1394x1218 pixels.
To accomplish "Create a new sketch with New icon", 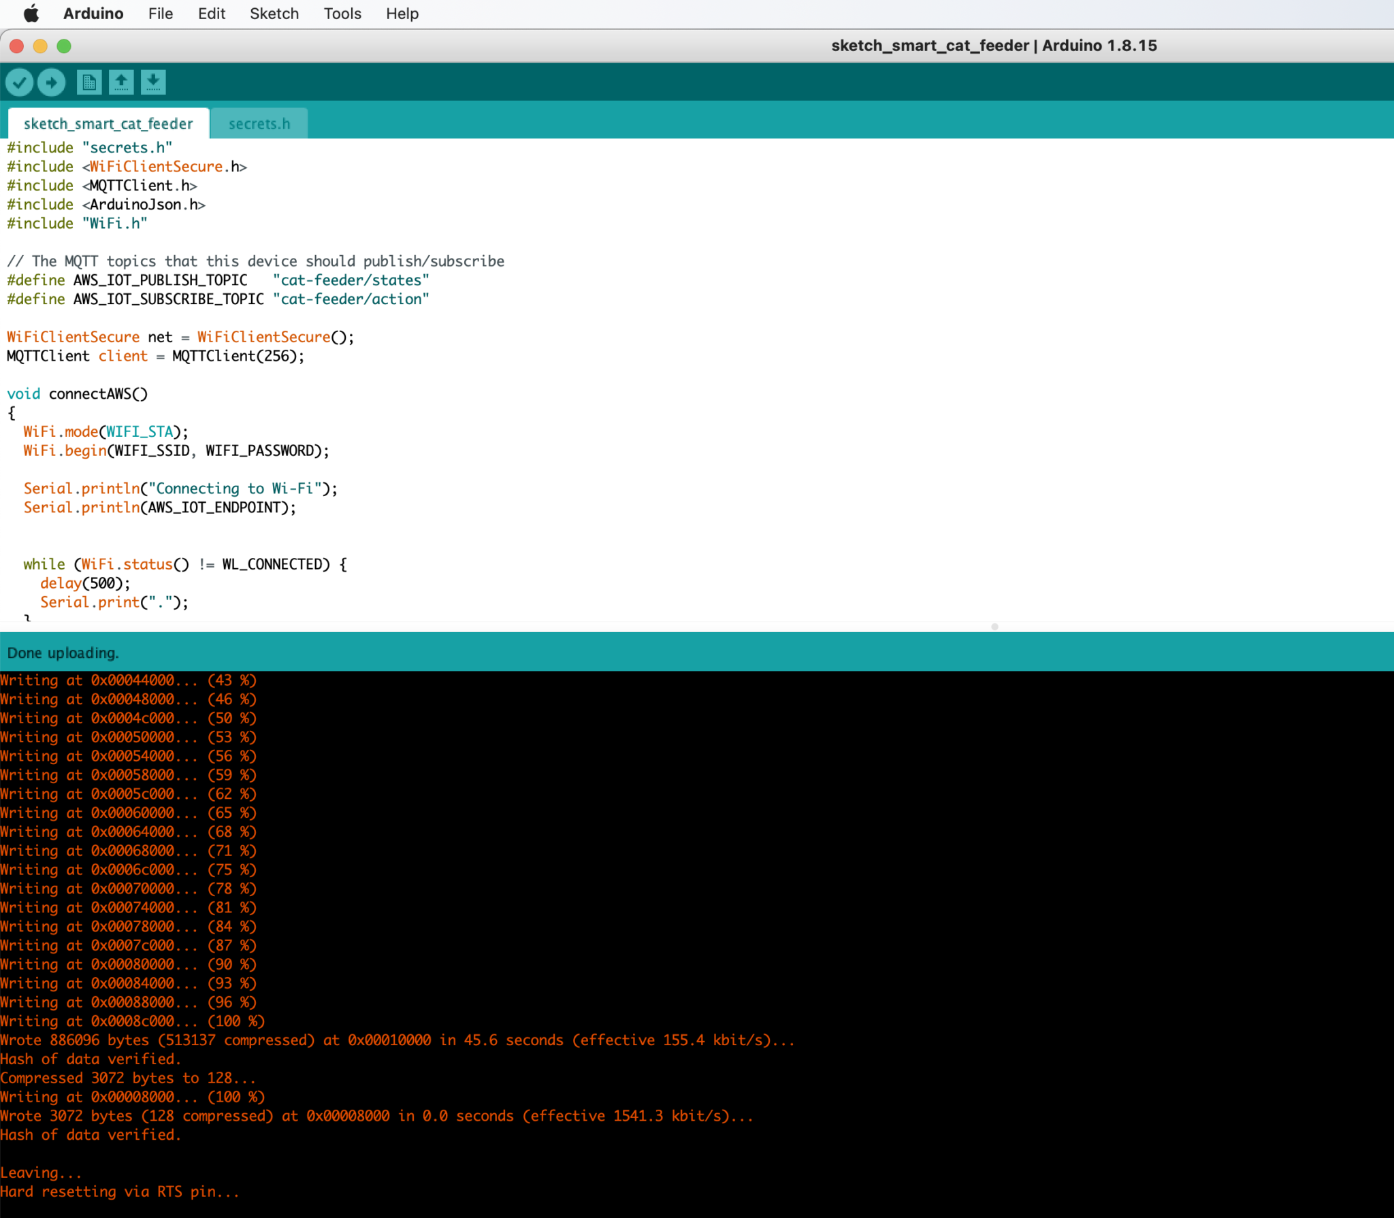I will [x=89, y=82].
